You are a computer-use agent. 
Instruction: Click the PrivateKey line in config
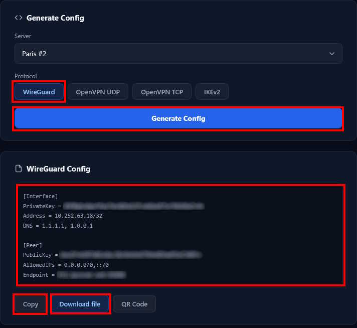[x=113, y=206]
